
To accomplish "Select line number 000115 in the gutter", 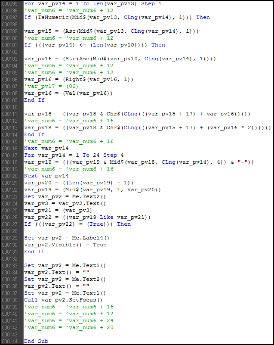I will 9,141.
